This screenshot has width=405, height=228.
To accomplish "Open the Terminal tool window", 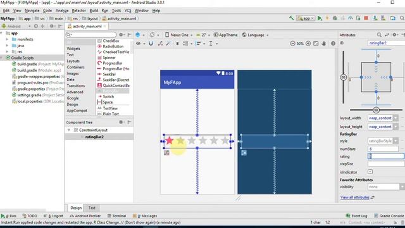I will pos(116,216).
